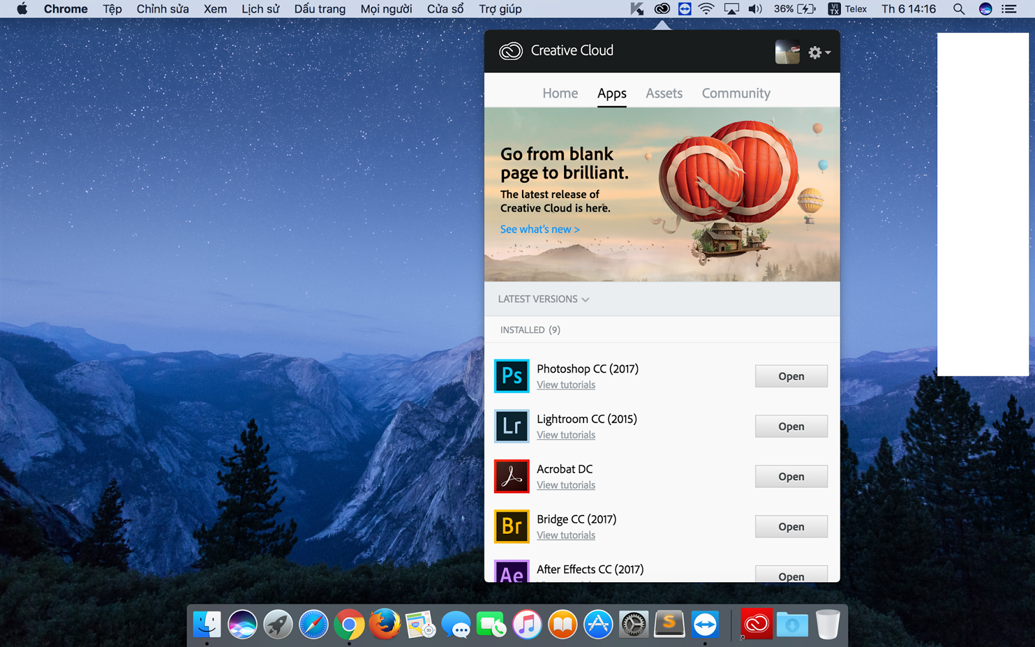
Task: Open the Wi-Fi menu in menu bar
Action: 706,9
